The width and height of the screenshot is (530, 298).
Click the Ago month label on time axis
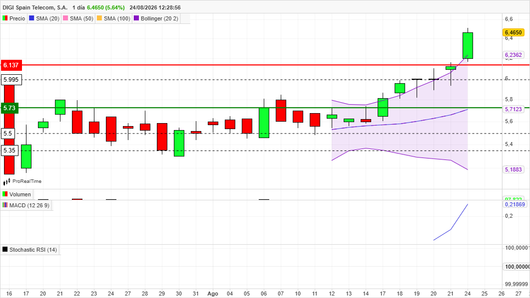[x=213, y=294]
